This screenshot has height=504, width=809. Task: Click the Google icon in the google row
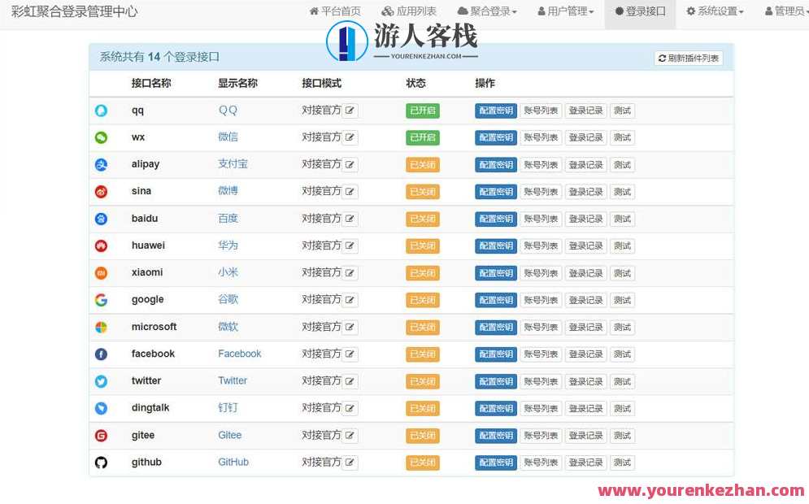tap(101, 299)
